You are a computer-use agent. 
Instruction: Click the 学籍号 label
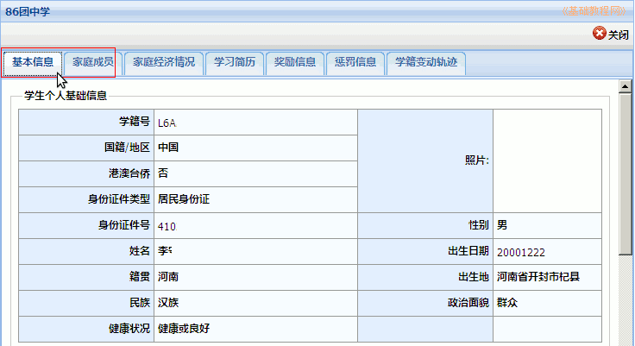tap(135, 122)
